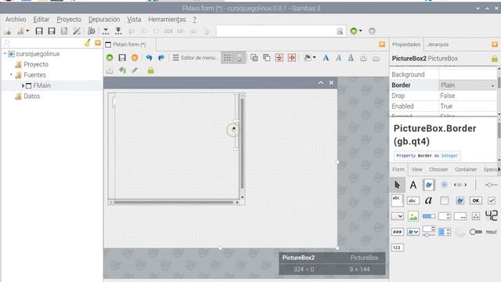Open the Herramientas menu
The image size is (501, 282).
167,20
